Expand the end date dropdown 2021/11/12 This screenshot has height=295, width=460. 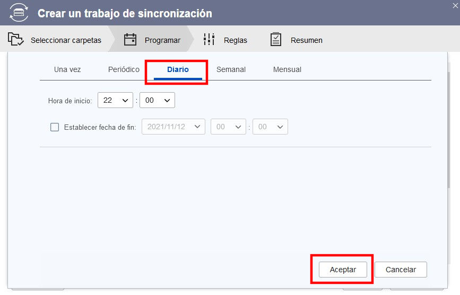coord(173,127)
